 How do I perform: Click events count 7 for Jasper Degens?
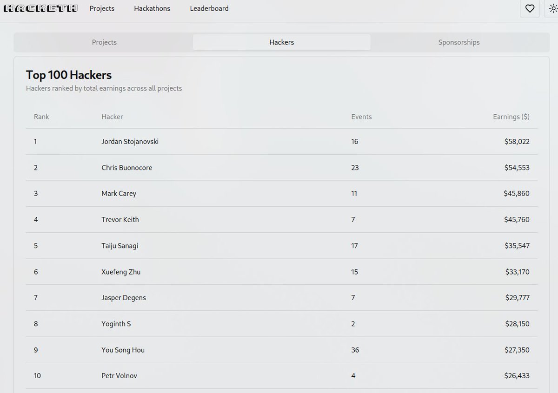tap(353, 298)
